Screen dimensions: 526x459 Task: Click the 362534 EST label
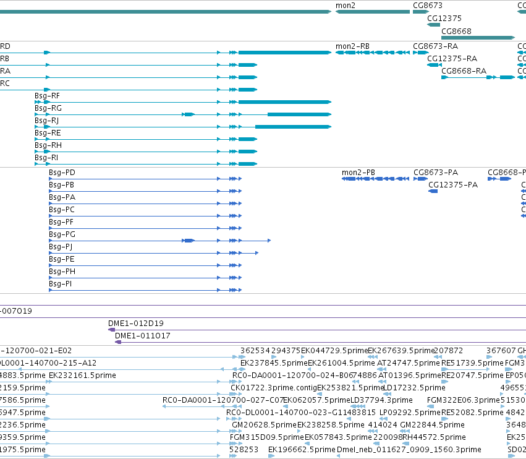pos(255,351)
